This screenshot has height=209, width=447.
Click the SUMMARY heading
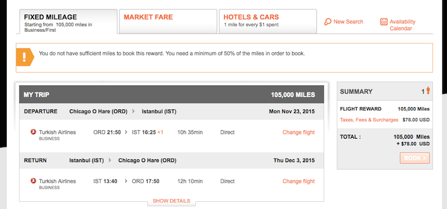356,92
